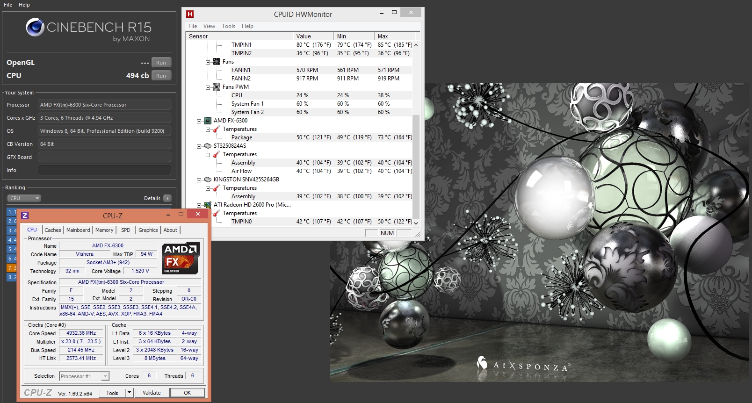Click the Fans PWM category icon
Screen dimensions: 752x403
click(217, 87)
